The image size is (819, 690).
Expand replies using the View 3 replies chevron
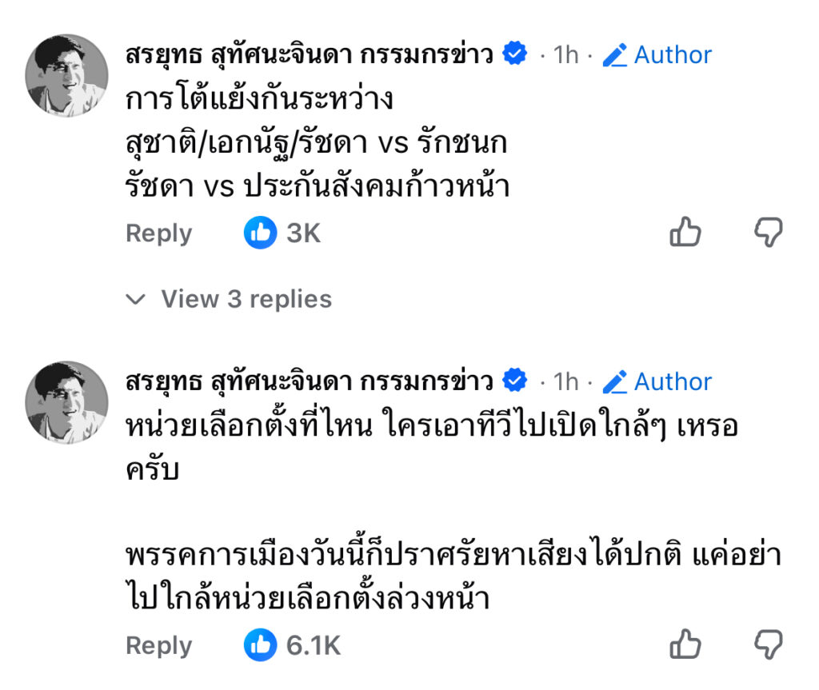137,300
